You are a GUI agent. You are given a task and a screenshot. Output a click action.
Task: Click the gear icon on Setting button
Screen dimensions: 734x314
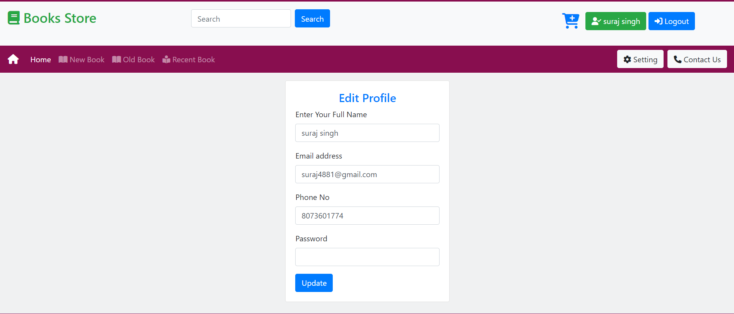627,59
